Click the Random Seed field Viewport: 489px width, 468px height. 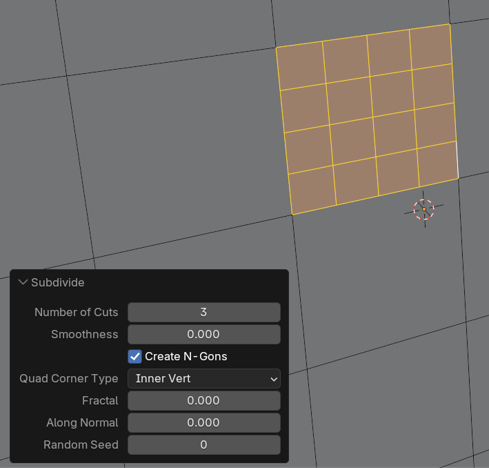[204, 445]
